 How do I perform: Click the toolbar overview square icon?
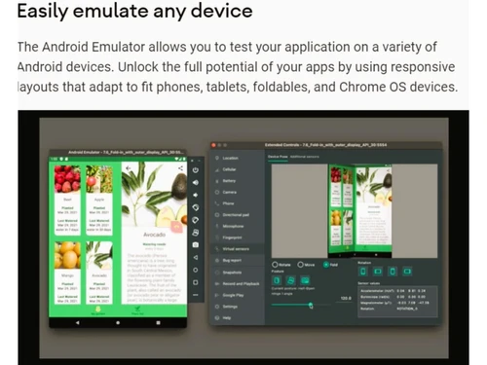click(x=196, y=282)
